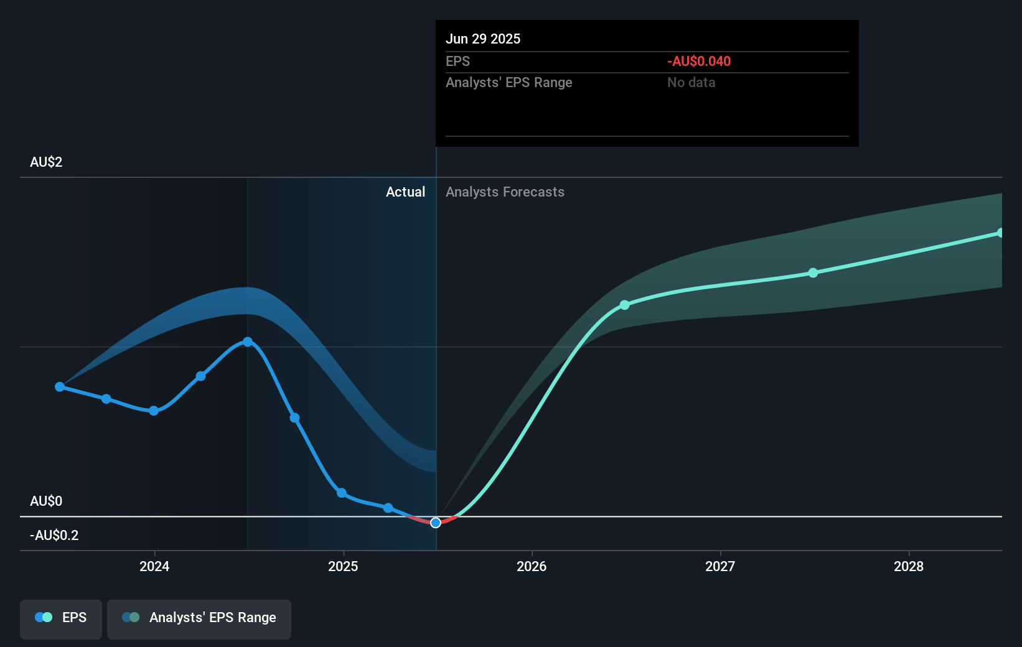The image size is (1022, 647).
Task: Click the rightmost forecast endpoint marker
Action: (x=1001, y=232)
